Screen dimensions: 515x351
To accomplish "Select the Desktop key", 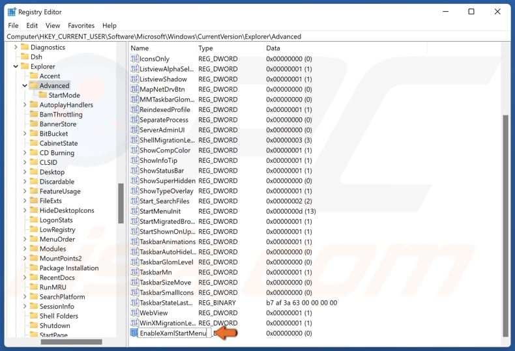I will 52,172.
